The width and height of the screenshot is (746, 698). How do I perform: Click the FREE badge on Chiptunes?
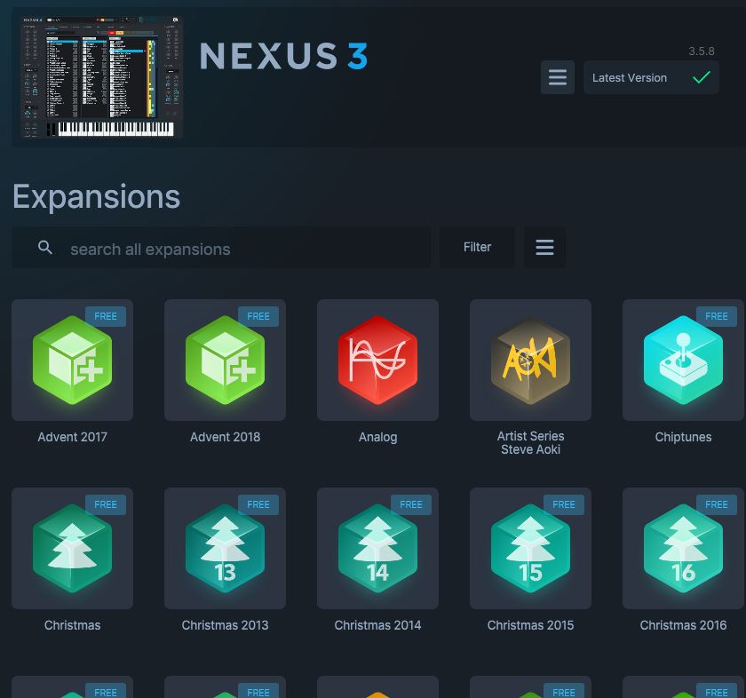point(717,316)
